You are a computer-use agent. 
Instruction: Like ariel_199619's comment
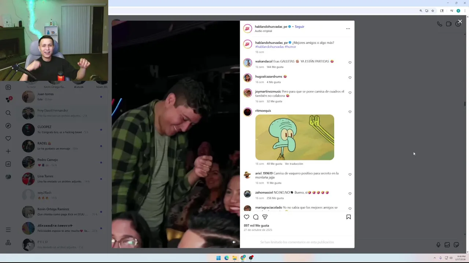[350, 175]
